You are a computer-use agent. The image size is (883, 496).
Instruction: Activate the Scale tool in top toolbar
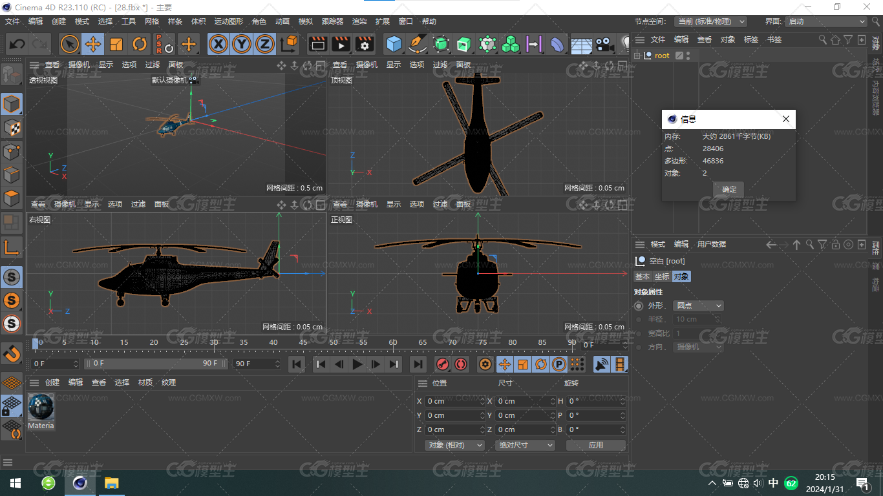(x=116, y=44)
